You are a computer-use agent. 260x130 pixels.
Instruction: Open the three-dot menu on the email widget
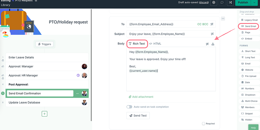click(x=223, y=19)
